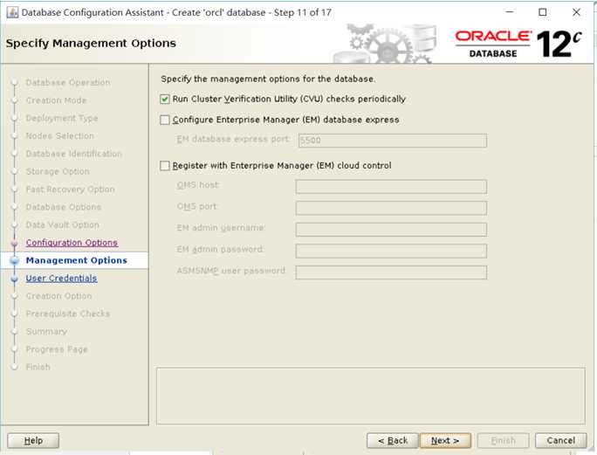
Task: Open the User Credentials step link
Action: (x=61, y=279)
